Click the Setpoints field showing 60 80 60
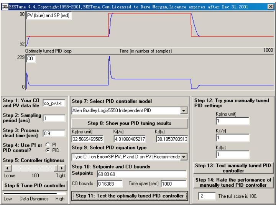276x207 pixels. tap(141, 174)
